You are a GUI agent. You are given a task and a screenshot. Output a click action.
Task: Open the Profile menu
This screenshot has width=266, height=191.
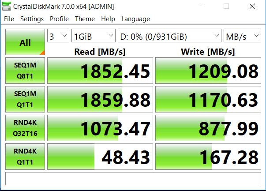[59, 19]
